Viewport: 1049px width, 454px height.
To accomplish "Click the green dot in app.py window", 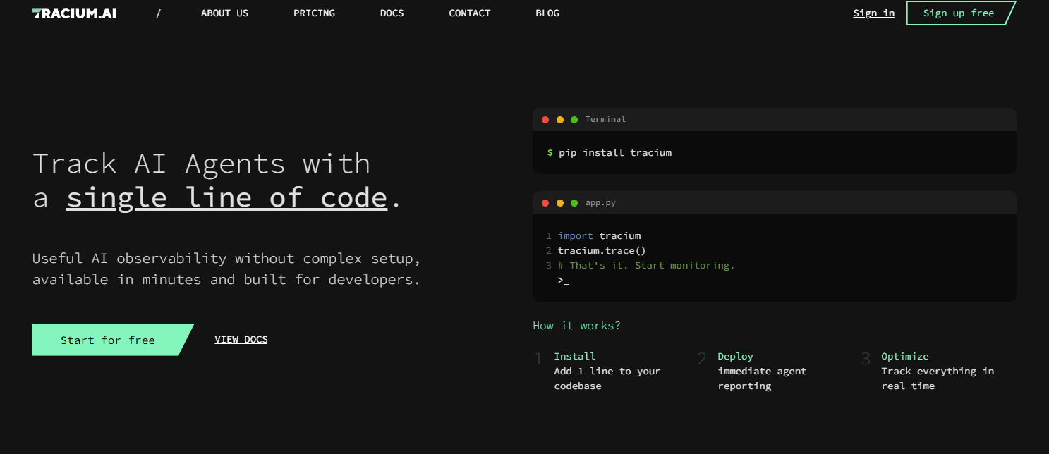I will 574,203.
